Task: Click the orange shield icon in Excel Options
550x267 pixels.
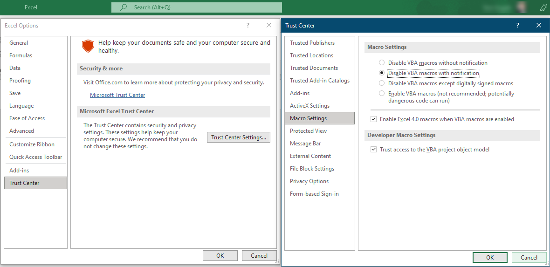Action: tap(88, 46)
